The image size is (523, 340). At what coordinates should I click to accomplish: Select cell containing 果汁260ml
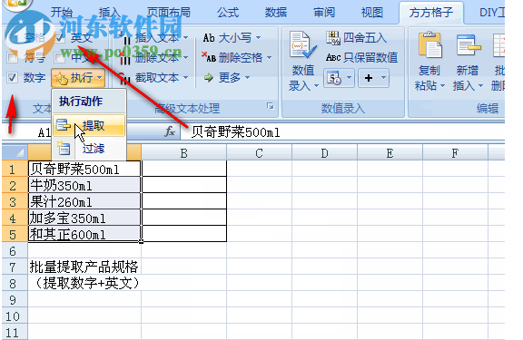[84, 201]
